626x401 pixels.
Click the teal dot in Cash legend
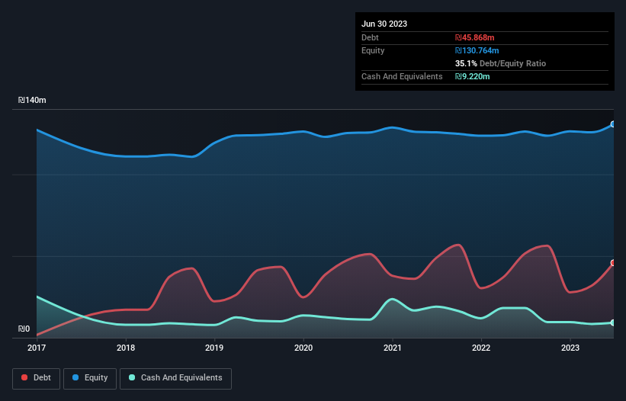coord(132,377)
